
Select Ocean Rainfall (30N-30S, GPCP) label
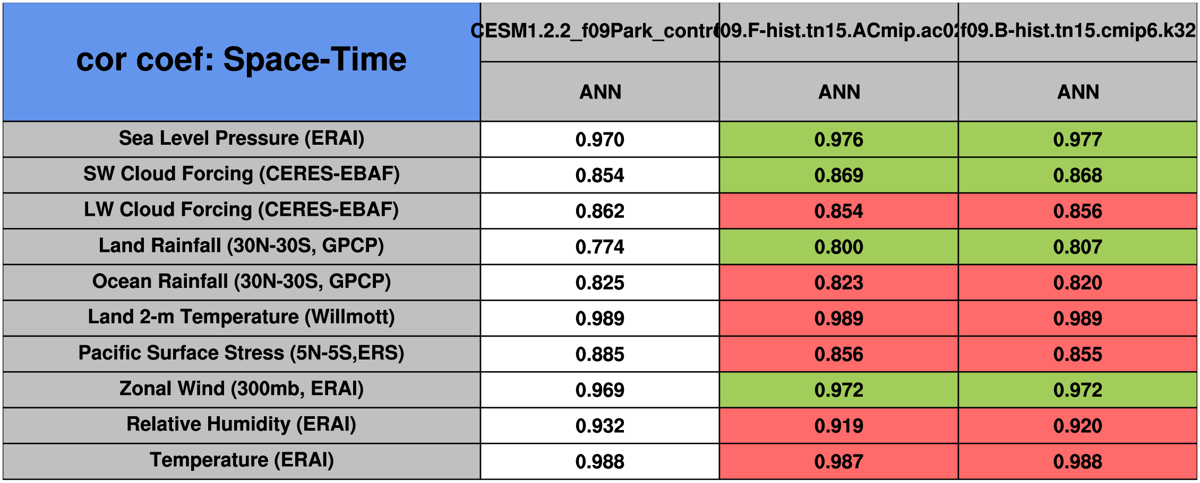[x=242, y=282]
